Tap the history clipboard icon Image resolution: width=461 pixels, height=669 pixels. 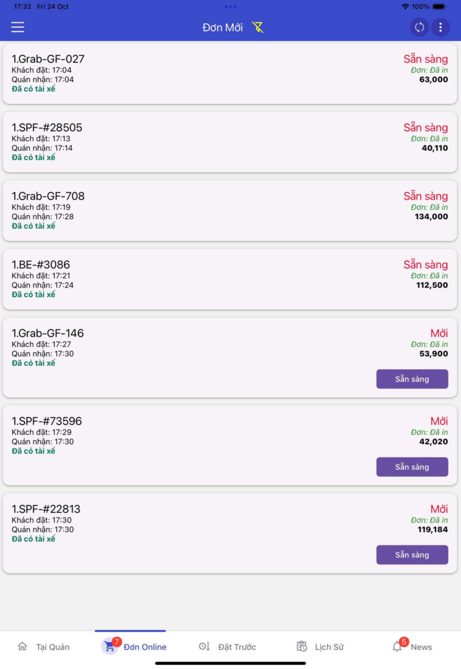point(302,646)
